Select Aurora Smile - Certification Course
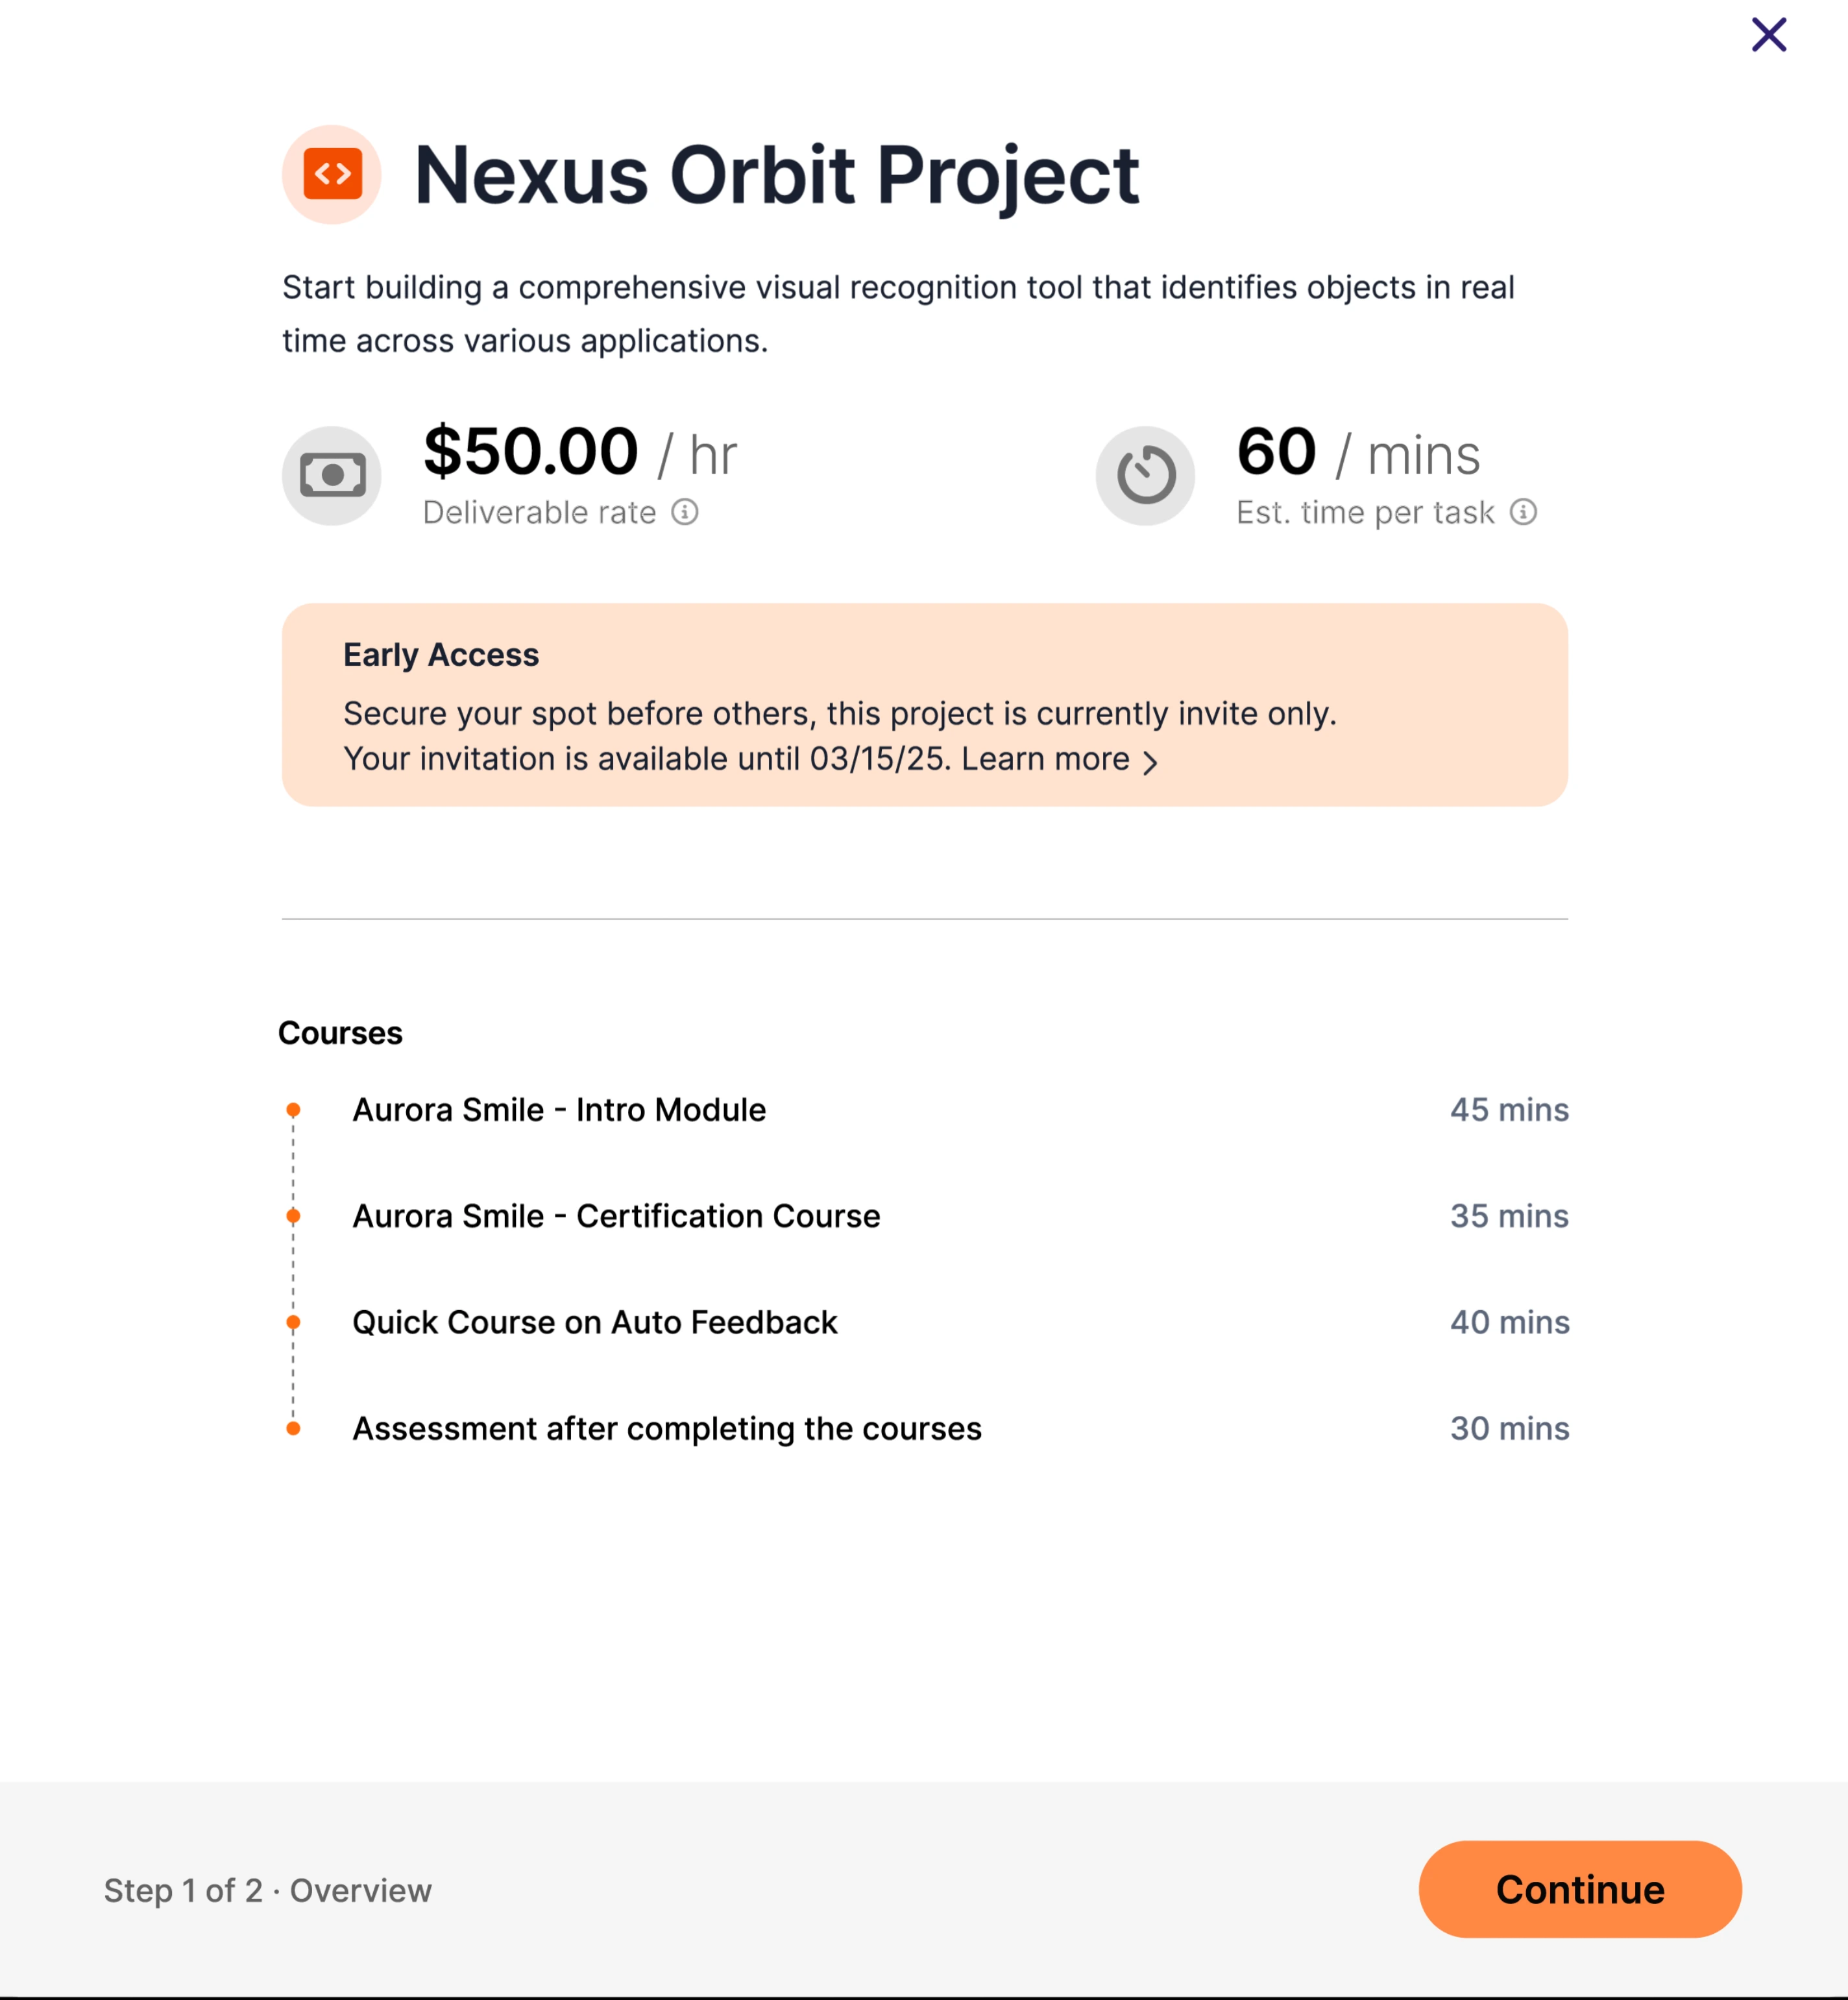Image resolution: width=1848 pixels, height=2000 pixels. [616, 1216]
